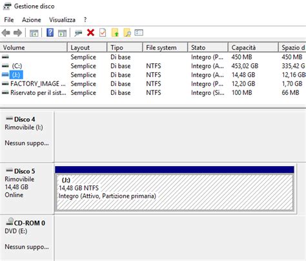
Task: Click the dark blue partition header bar
Action: 174,169
